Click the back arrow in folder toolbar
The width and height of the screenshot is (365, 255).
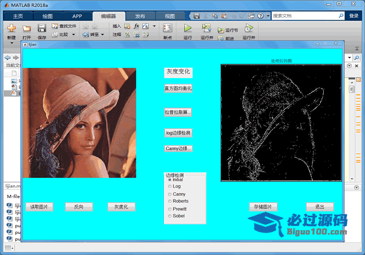pos(8,58)
